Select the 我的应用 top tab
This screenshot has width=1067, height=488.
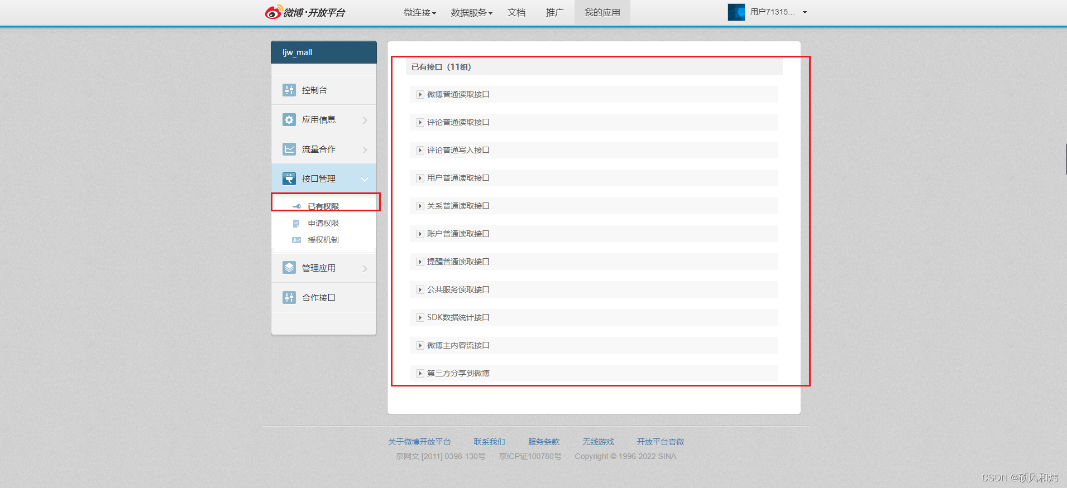tap(602, 12)
